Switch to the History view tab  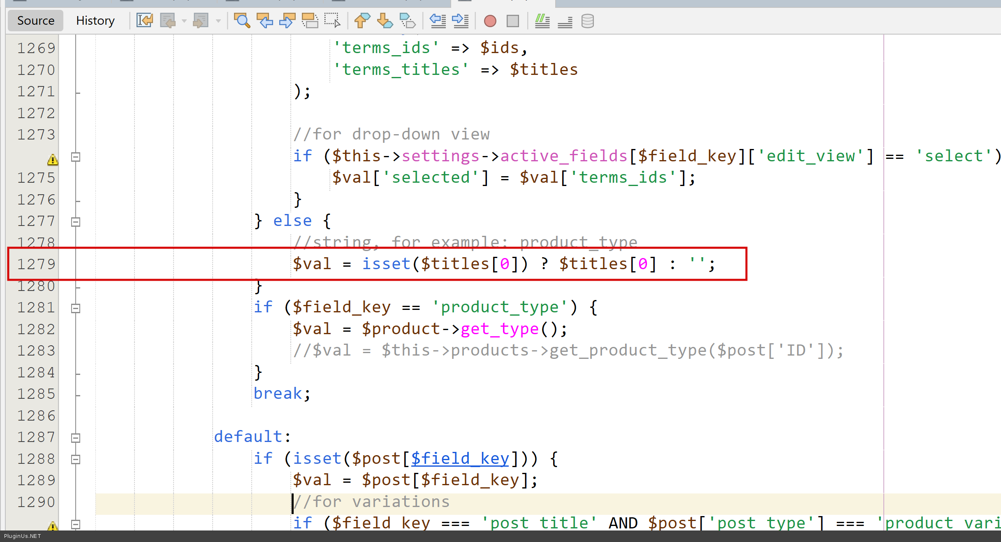coord(95,21)
